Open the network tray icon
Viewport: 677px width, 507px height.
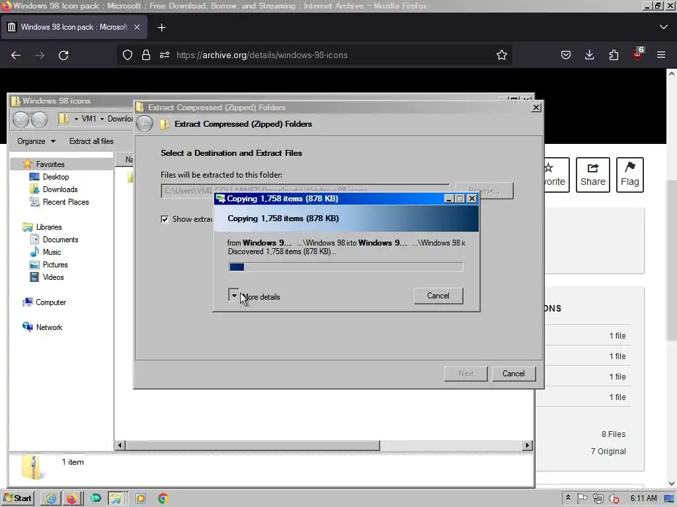[x=598, y=498]
